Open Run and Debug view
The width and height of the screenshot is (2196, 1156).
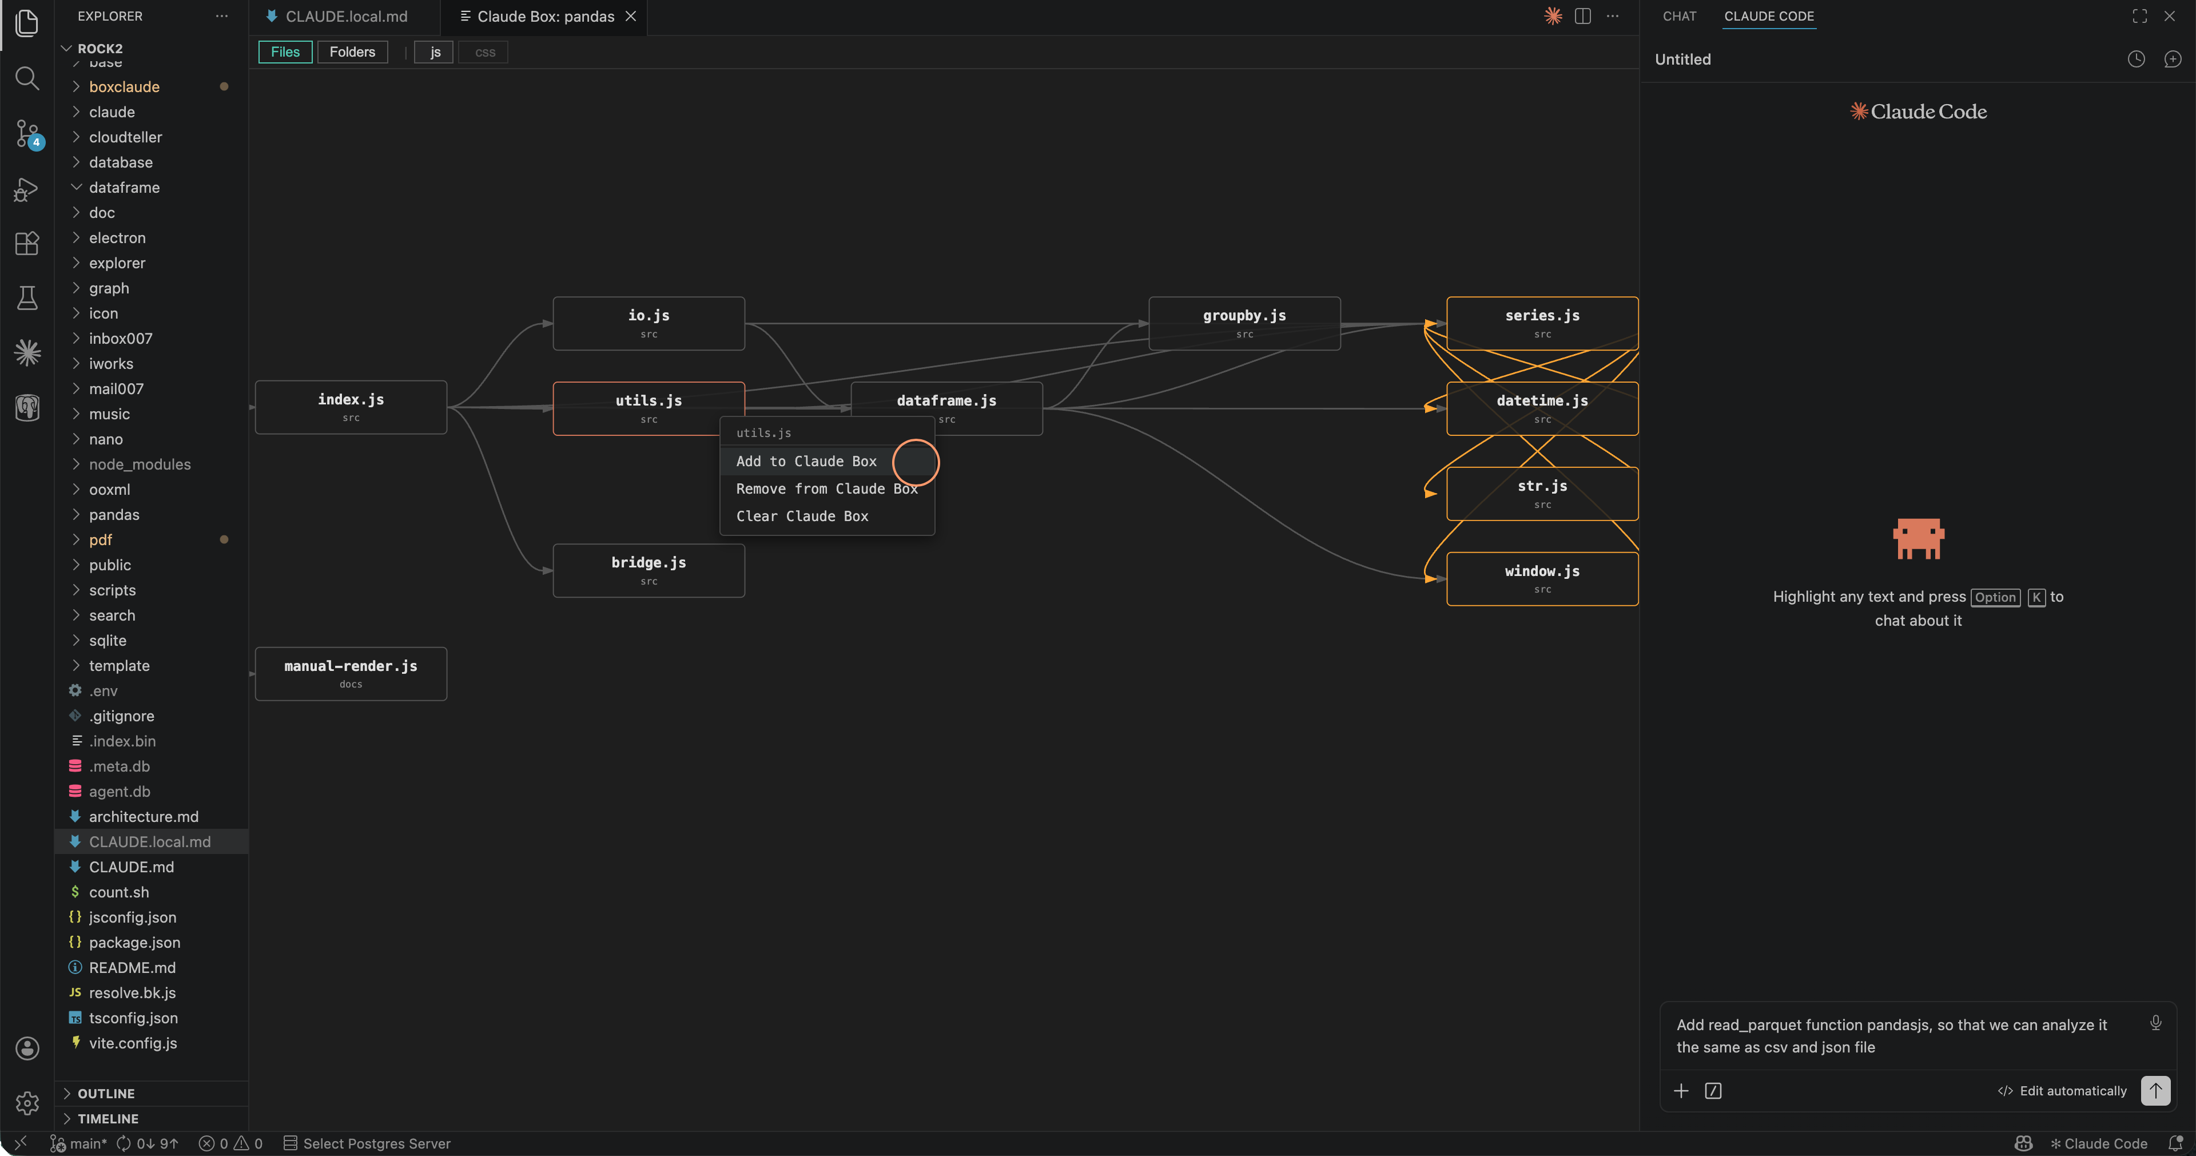27,189
